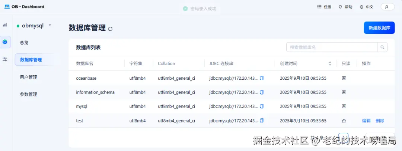
Task: Expand the obmysql tenant dropdown
Action: pos(50,25)
